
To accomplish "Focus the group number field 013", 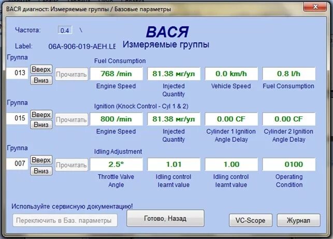I will tap(17, 73).
